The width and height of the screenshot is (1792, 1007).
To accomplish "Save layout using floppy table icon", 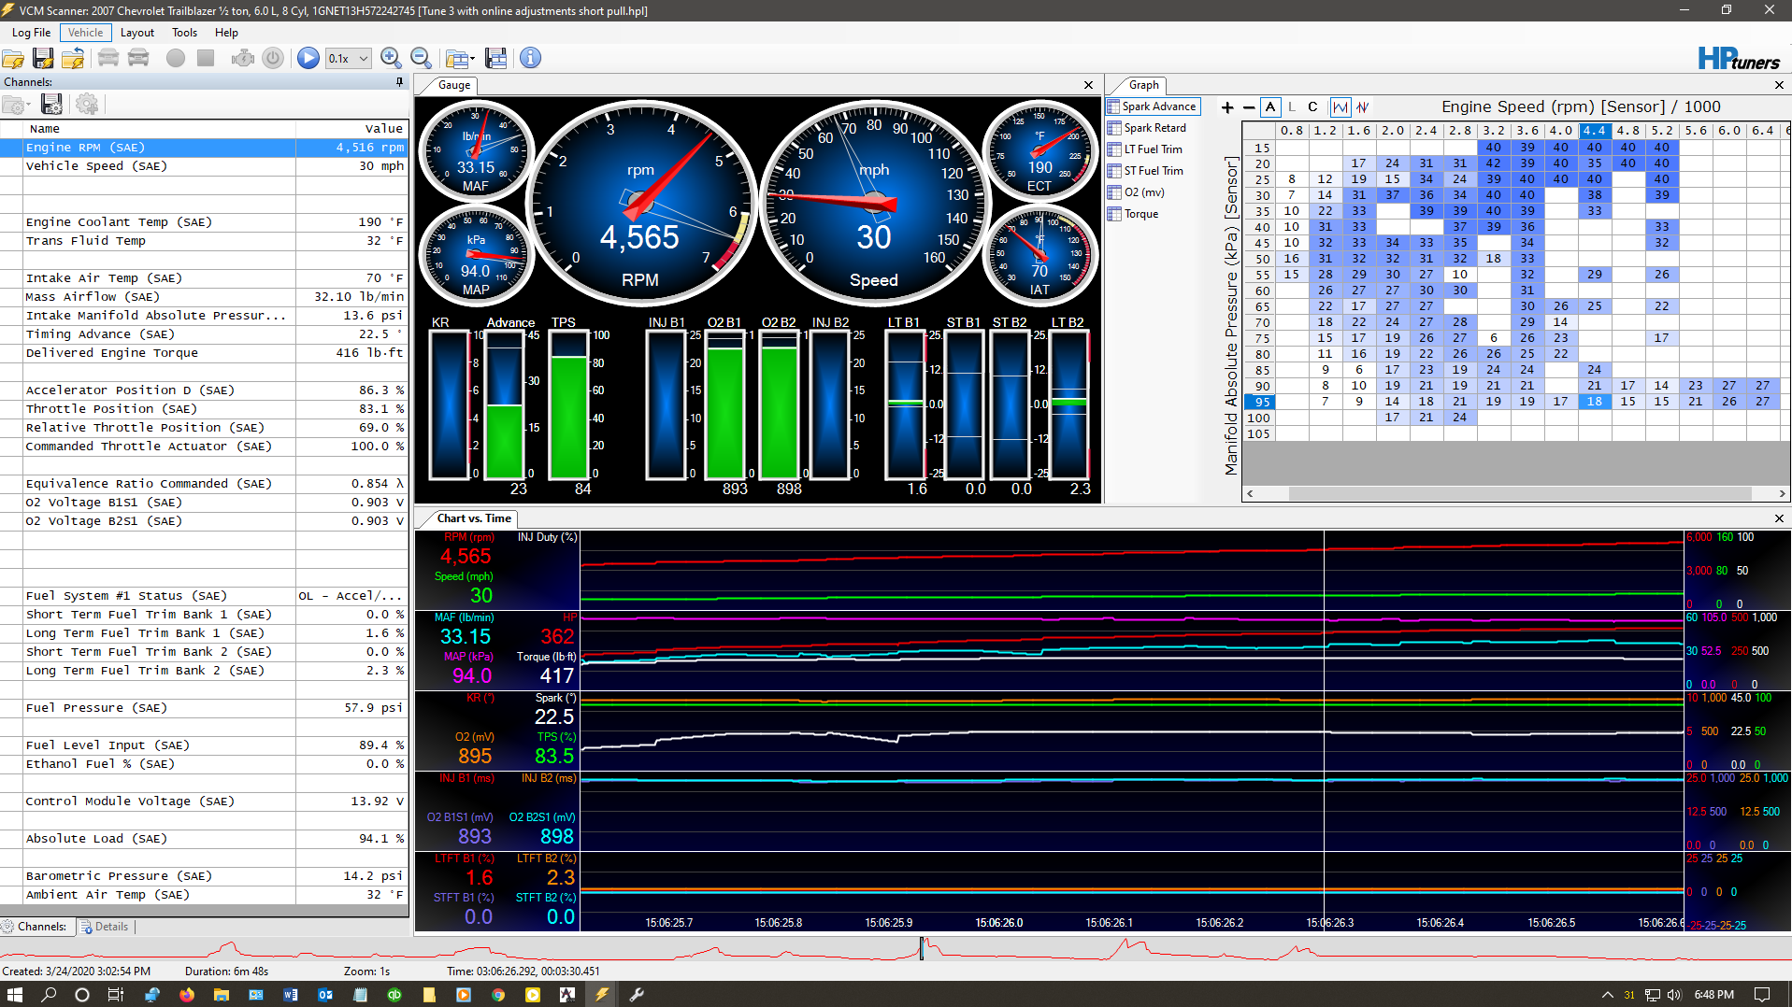I will (x=496, y=58).
